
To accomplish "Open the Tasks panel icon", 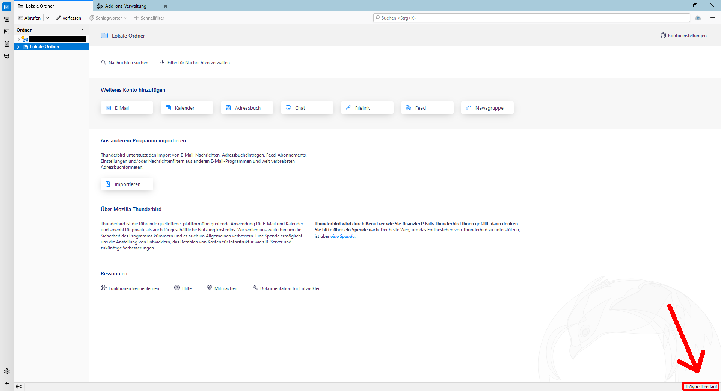I will tap(6, 44).
